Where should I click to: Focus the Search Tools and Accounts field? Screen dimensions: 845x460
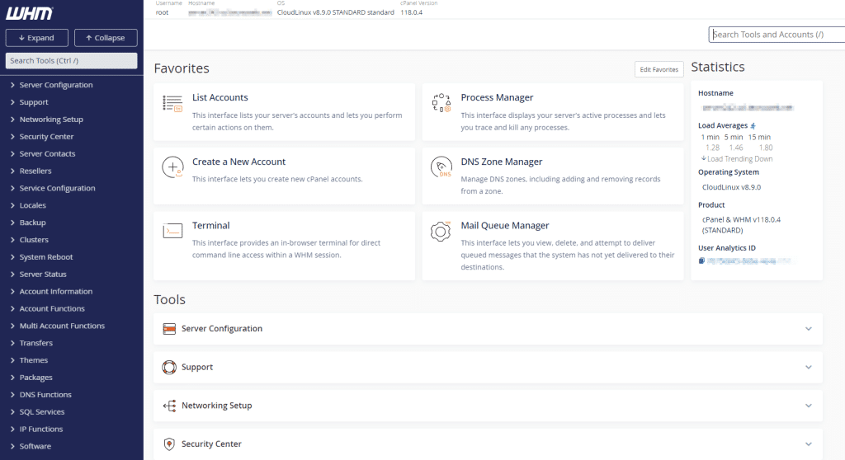(x=777, y=35)
